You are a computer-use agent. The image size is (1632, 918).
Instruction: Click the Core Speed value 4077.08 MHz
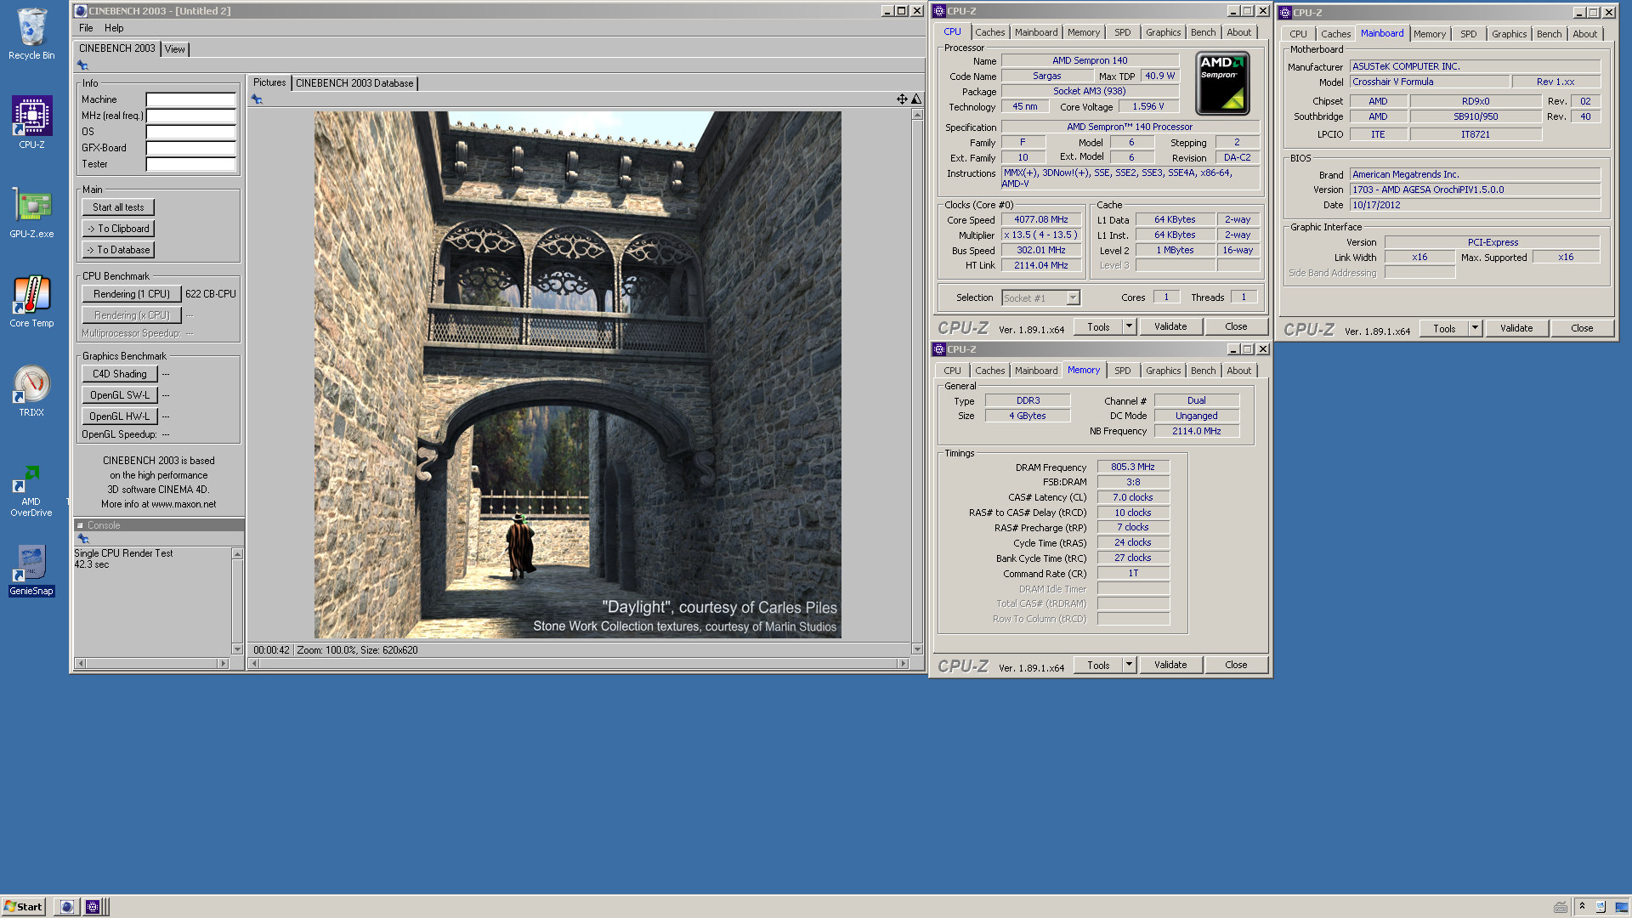(1040, 219)
